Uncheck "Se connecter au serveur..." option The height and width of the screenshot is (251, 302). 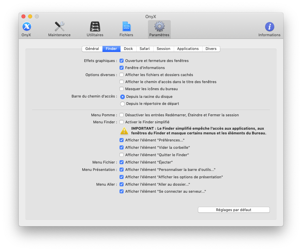pyautogui.click(x=122, y=191)
